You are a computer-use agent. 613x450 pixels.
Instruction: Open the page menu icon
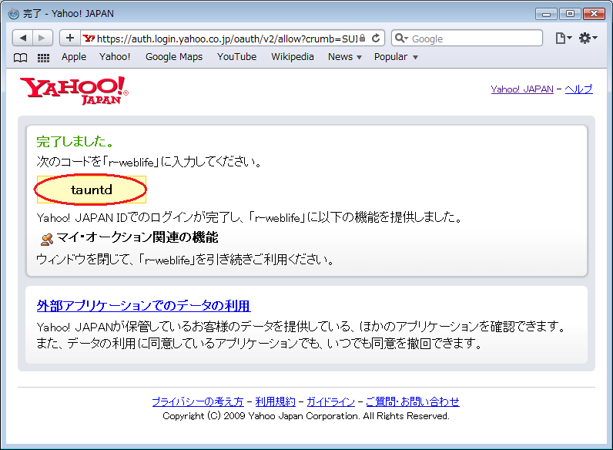click(563, 39)
